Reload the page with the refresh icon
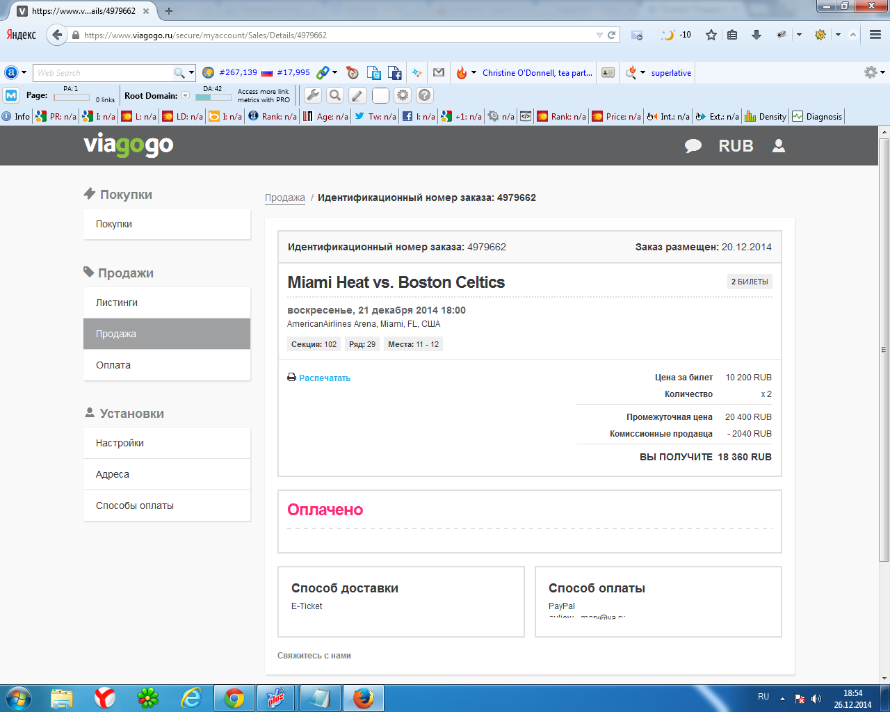Screen dimensions: 890x712 point(612,35)
